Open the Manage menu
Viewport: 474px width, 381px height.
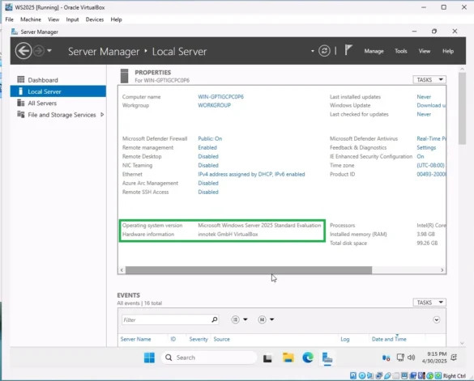pyautogui.click(x=374, y=51)
